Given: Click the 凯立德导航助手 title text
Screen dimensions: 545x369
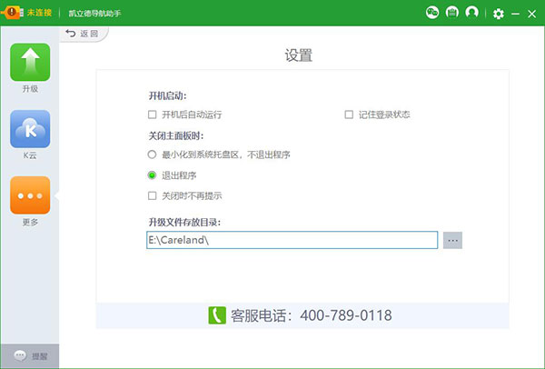Looking at the screenshot, I should (94, 14).
